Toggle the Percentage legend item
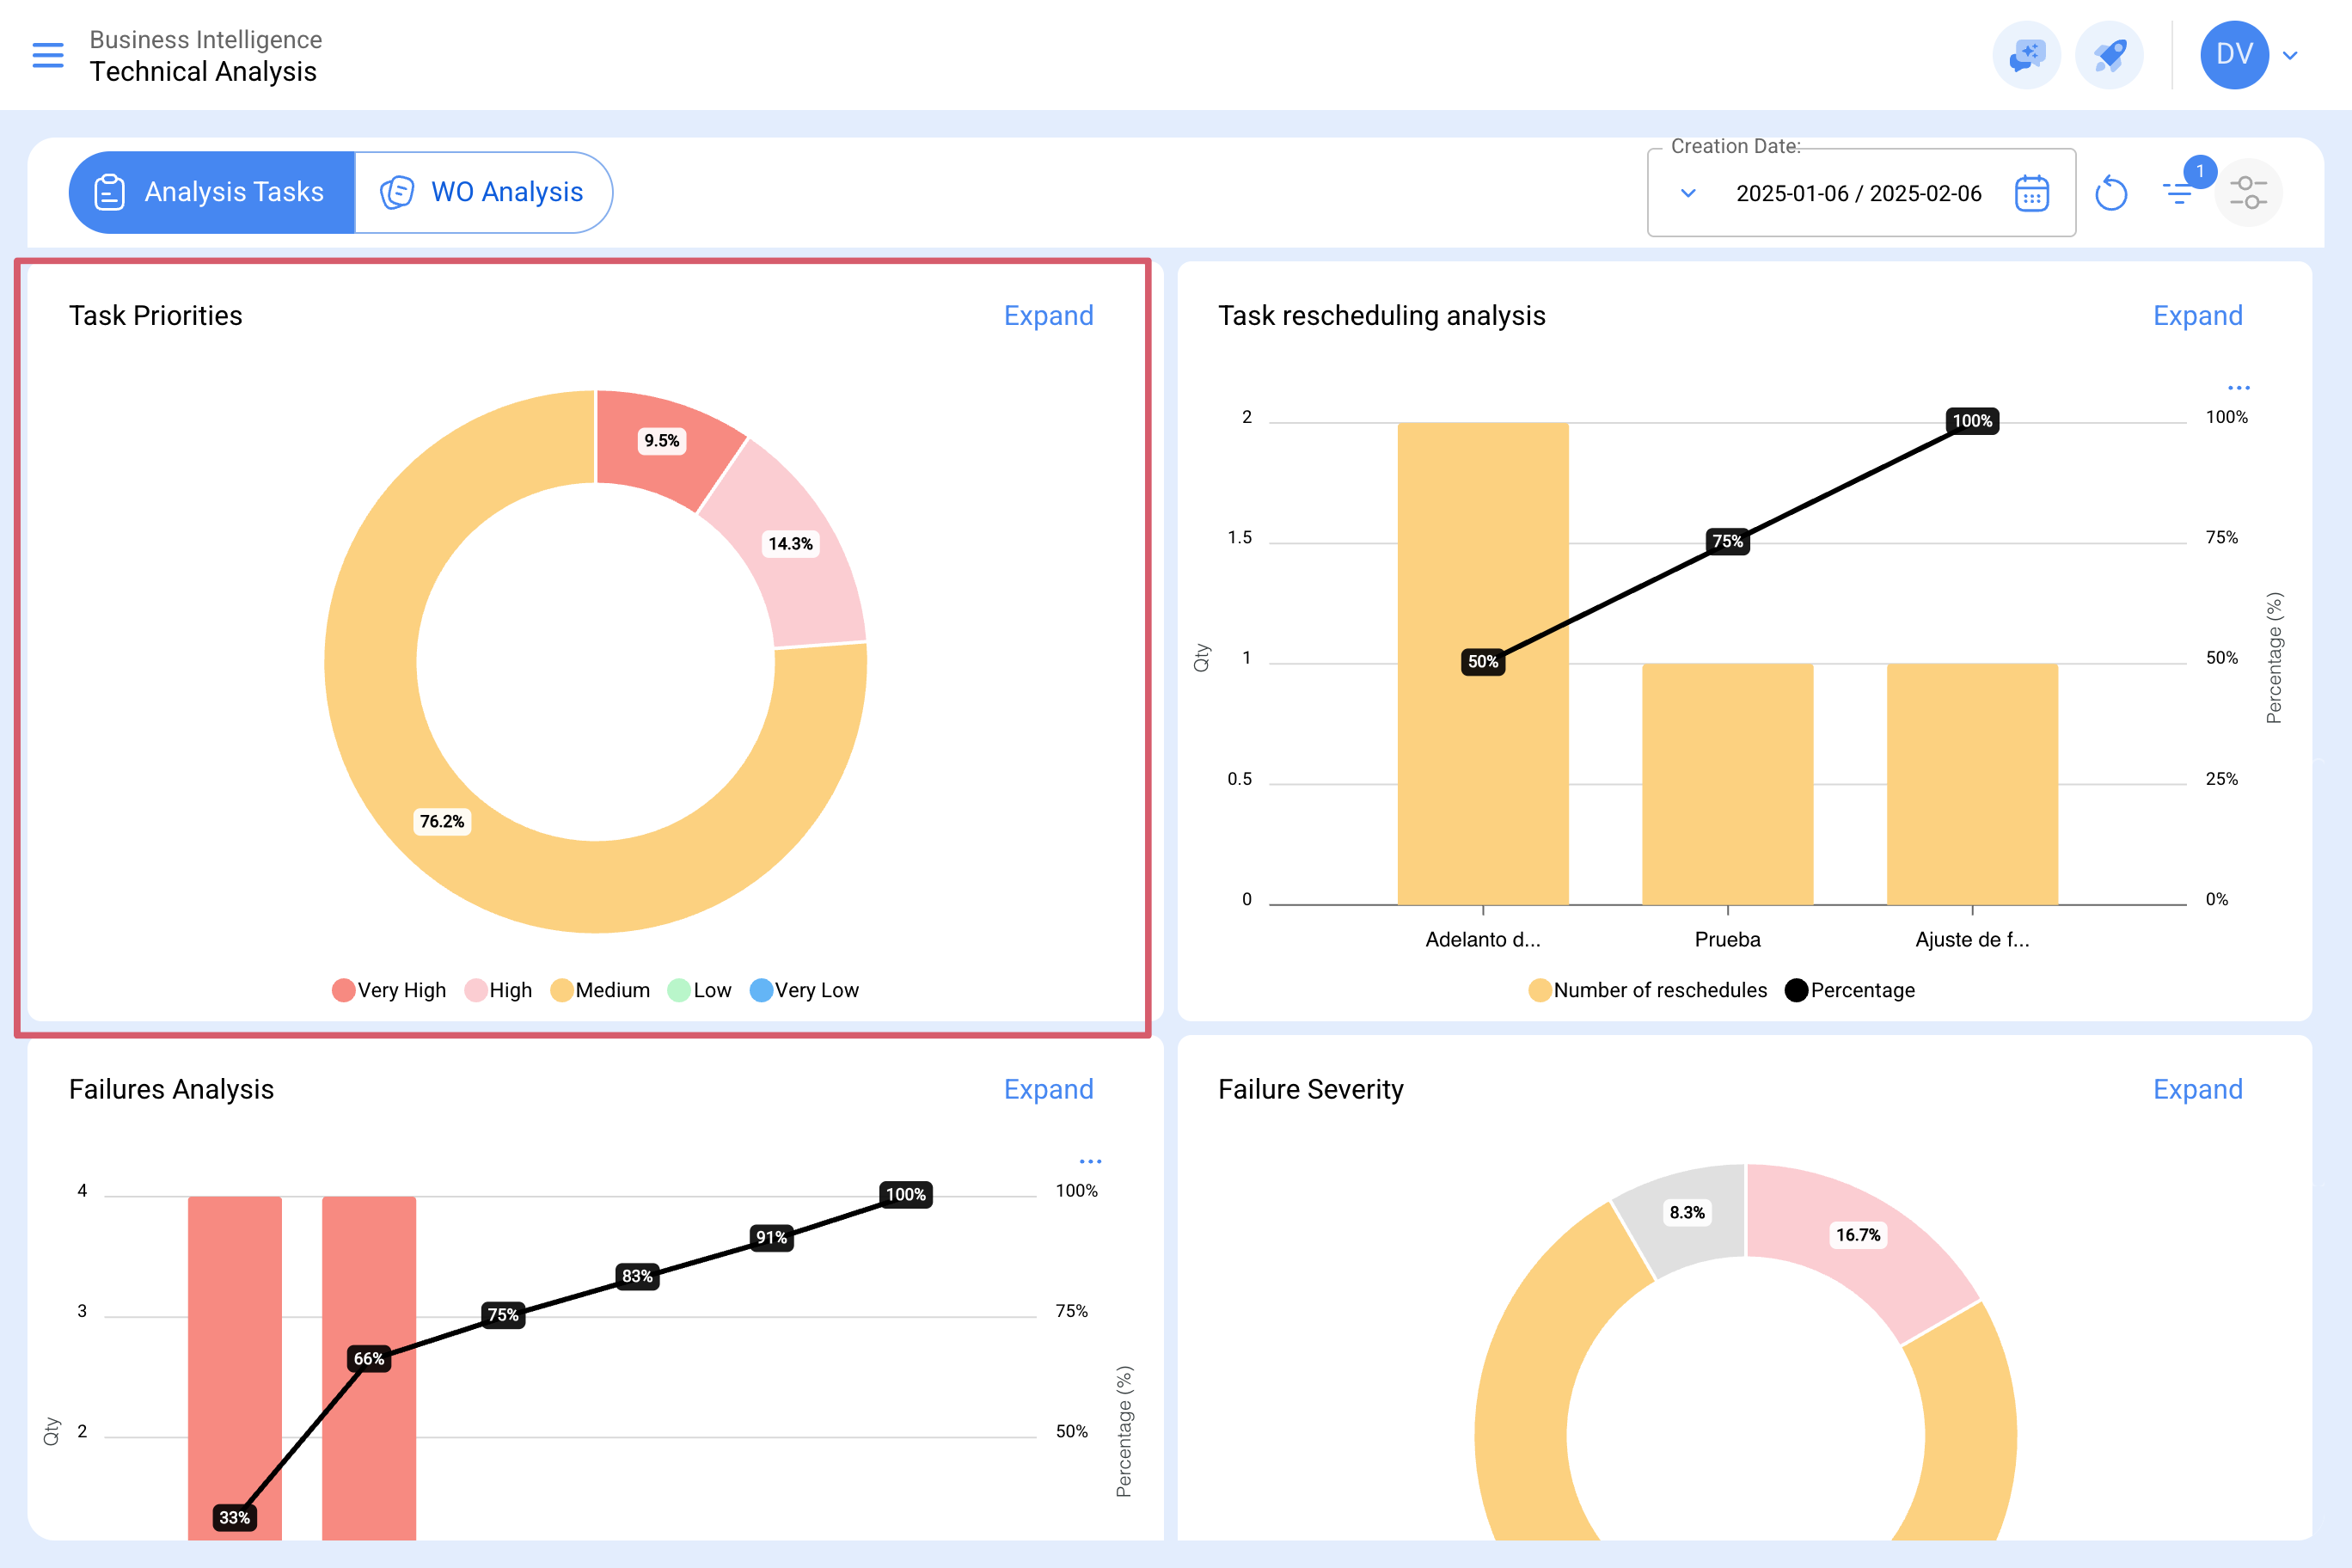This screenshot has height=1568, width=2352. click(x=1850, y=990)
